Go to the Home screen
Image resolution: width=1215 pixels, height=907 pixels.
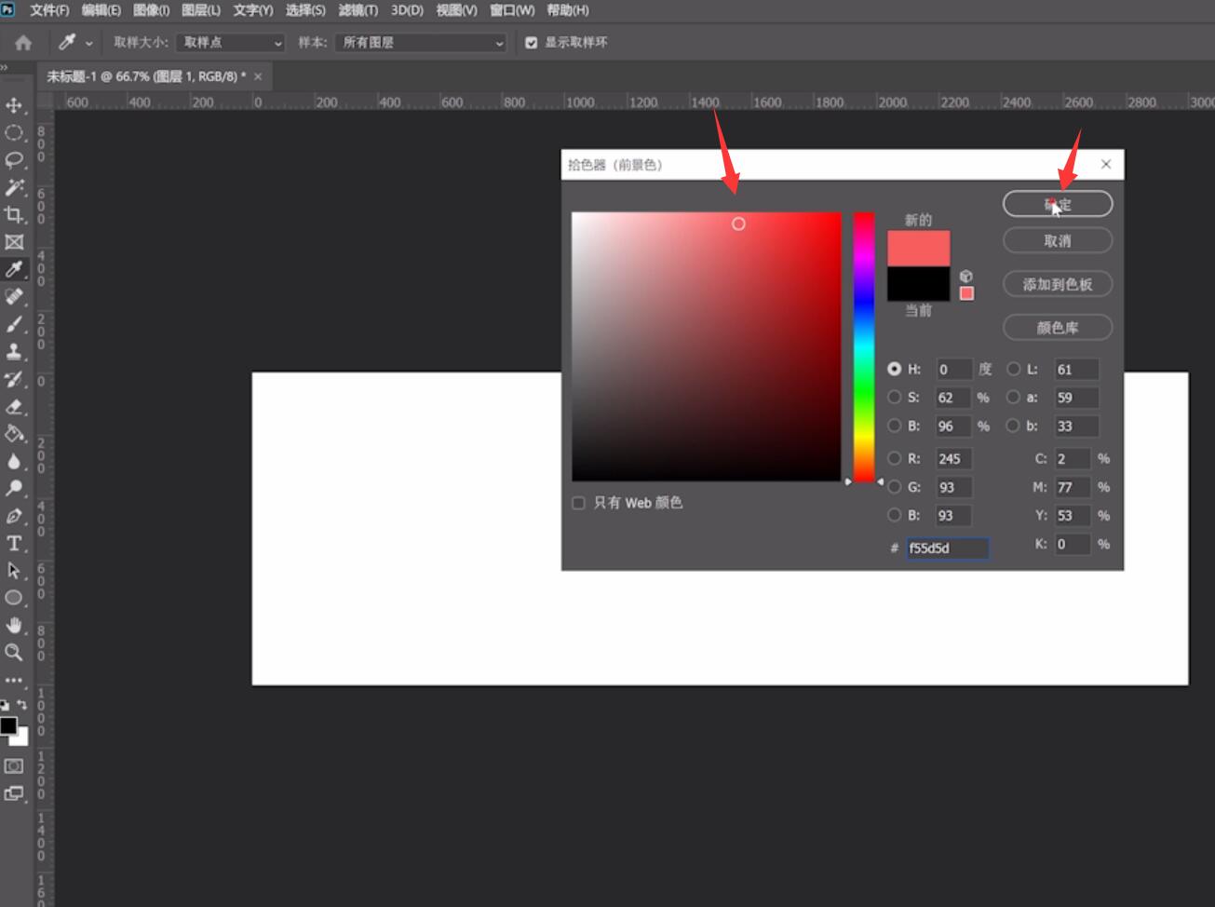click(x=23, y=43)
